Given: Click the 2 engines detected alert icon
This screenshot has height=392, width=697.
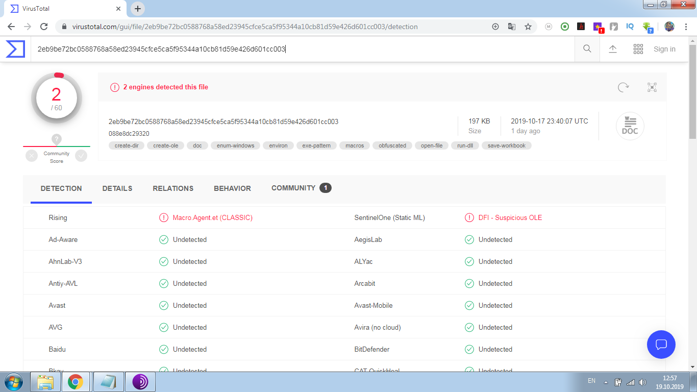Looking at the screenshot, I should [x=115, y=87].
